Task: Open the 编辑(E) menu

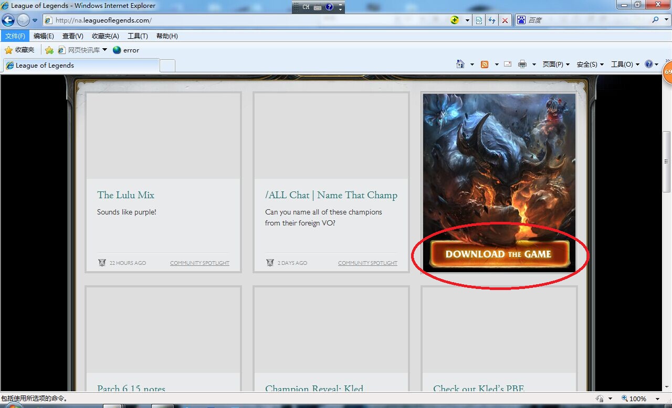Action: pos(44,36)
